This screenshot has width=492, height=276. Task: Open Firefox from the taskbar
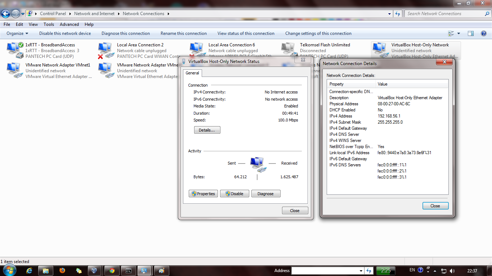[x=62, y=271]
